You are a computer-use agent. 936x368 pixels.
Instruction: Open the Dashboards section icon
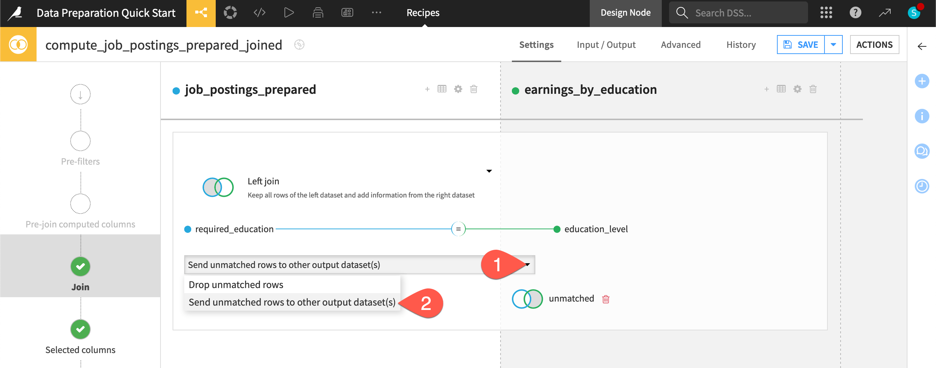coord(347,12)
